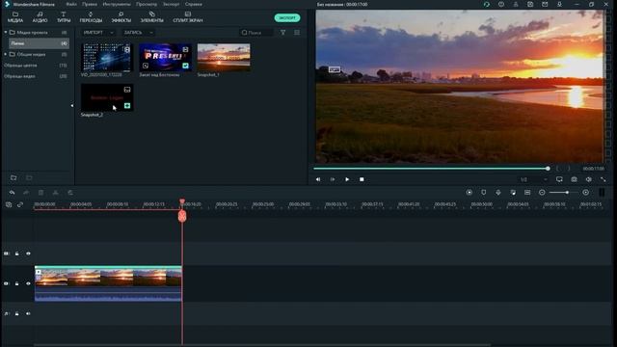Viewport: 617px width, 347px height.
Task: Collapse the Медиа проекта folder
Action: pyautogui.click(x=6, y=32)
